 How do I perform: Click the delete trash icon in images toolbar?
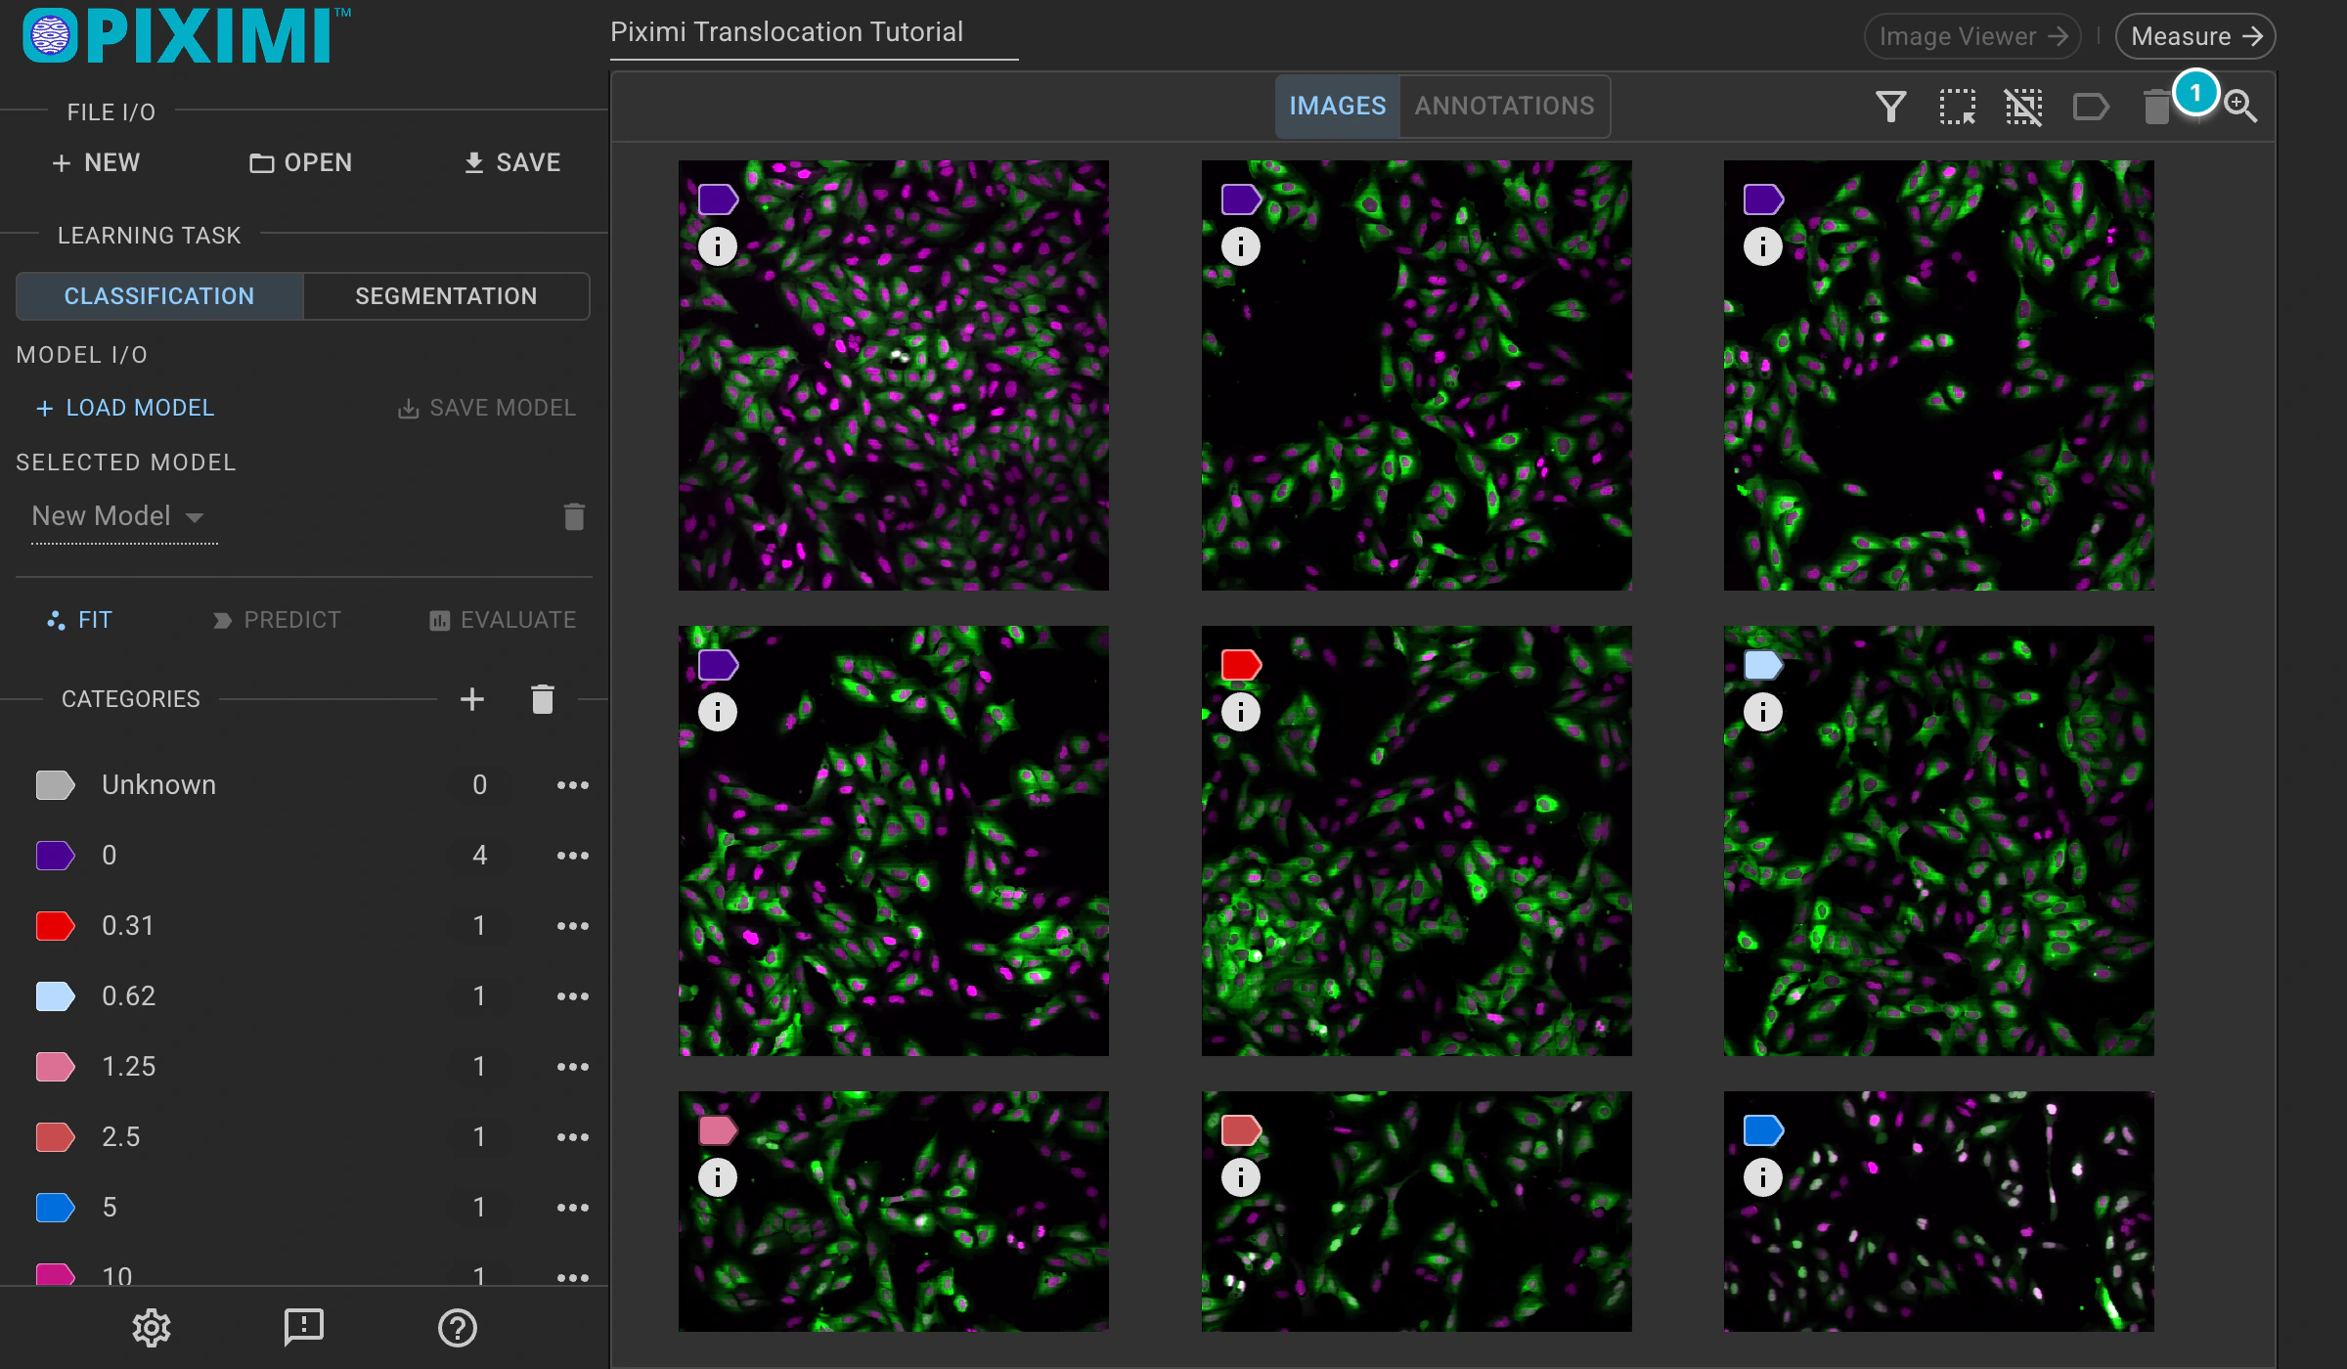click(x=2156, y=106)
